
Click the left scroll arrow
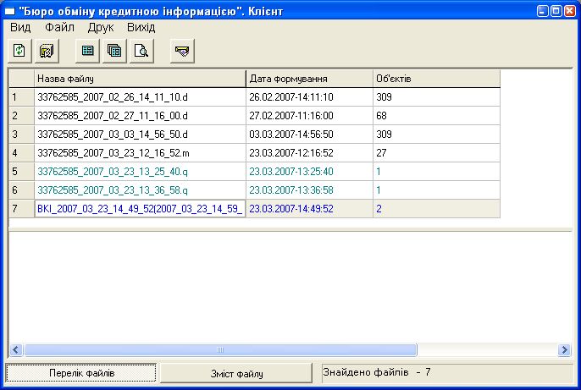[16, 349]
